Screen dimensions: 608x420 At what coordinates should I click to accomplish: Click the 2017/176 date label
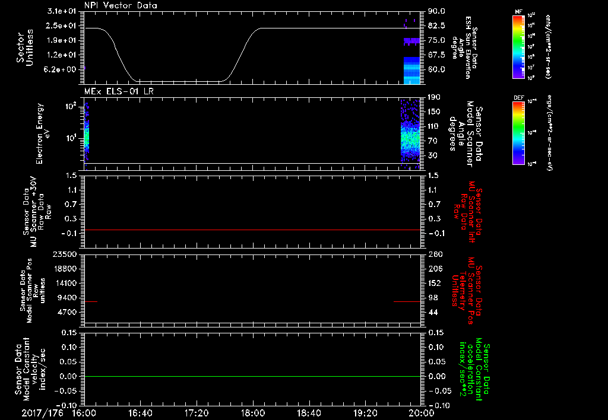(42, 413)
